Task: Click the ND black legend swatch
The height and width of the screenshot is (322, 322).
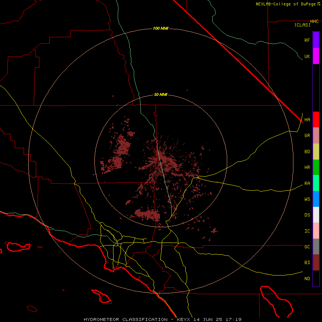Action: [x=316, y=278]
